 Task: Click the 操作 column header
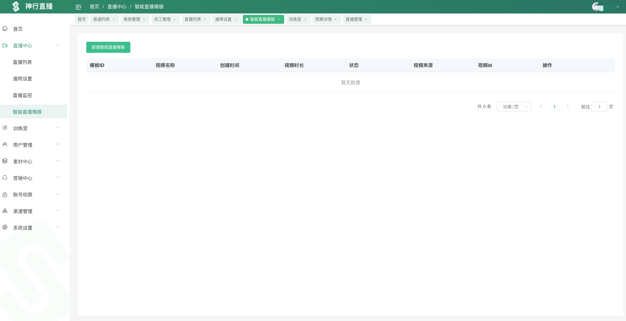(547, 65)
